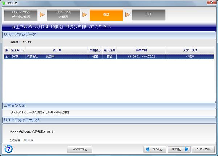This screenshot has width=218, height=156.
Task: Sort by the 法人No. column header
Action: tap(18, 50)
